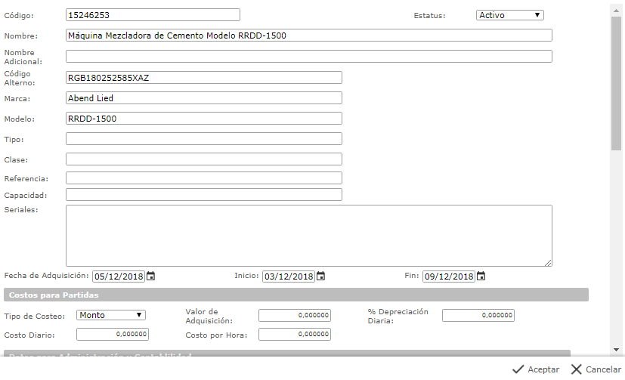625x380 pixels.
Task: Click the Fecha de Adquisición label
Action: pos(46,275)
